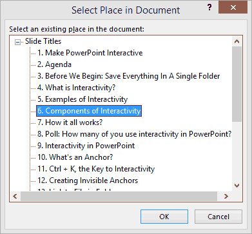
Task: Select the 8. Poll slide title
Action: tap(134, 134)
